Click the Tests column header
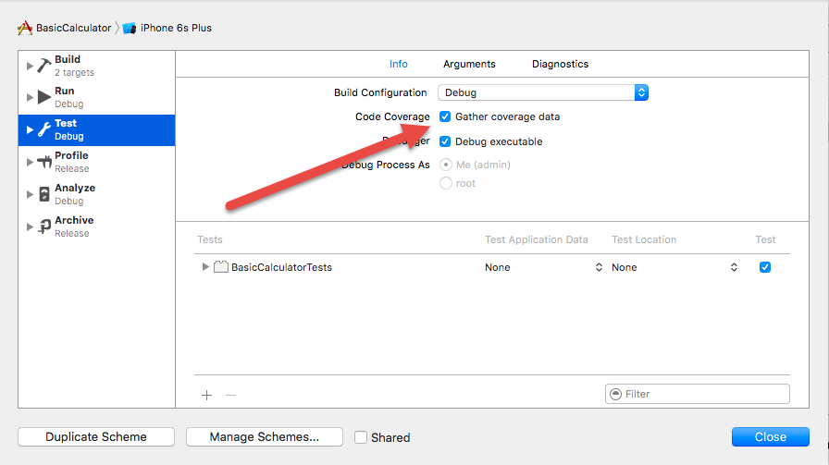 tap(210, 240)
